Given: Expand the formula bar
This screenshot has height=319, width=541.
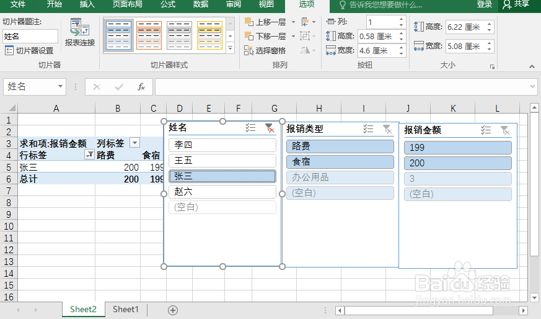Looking at the screenshot, I should 532,87.
